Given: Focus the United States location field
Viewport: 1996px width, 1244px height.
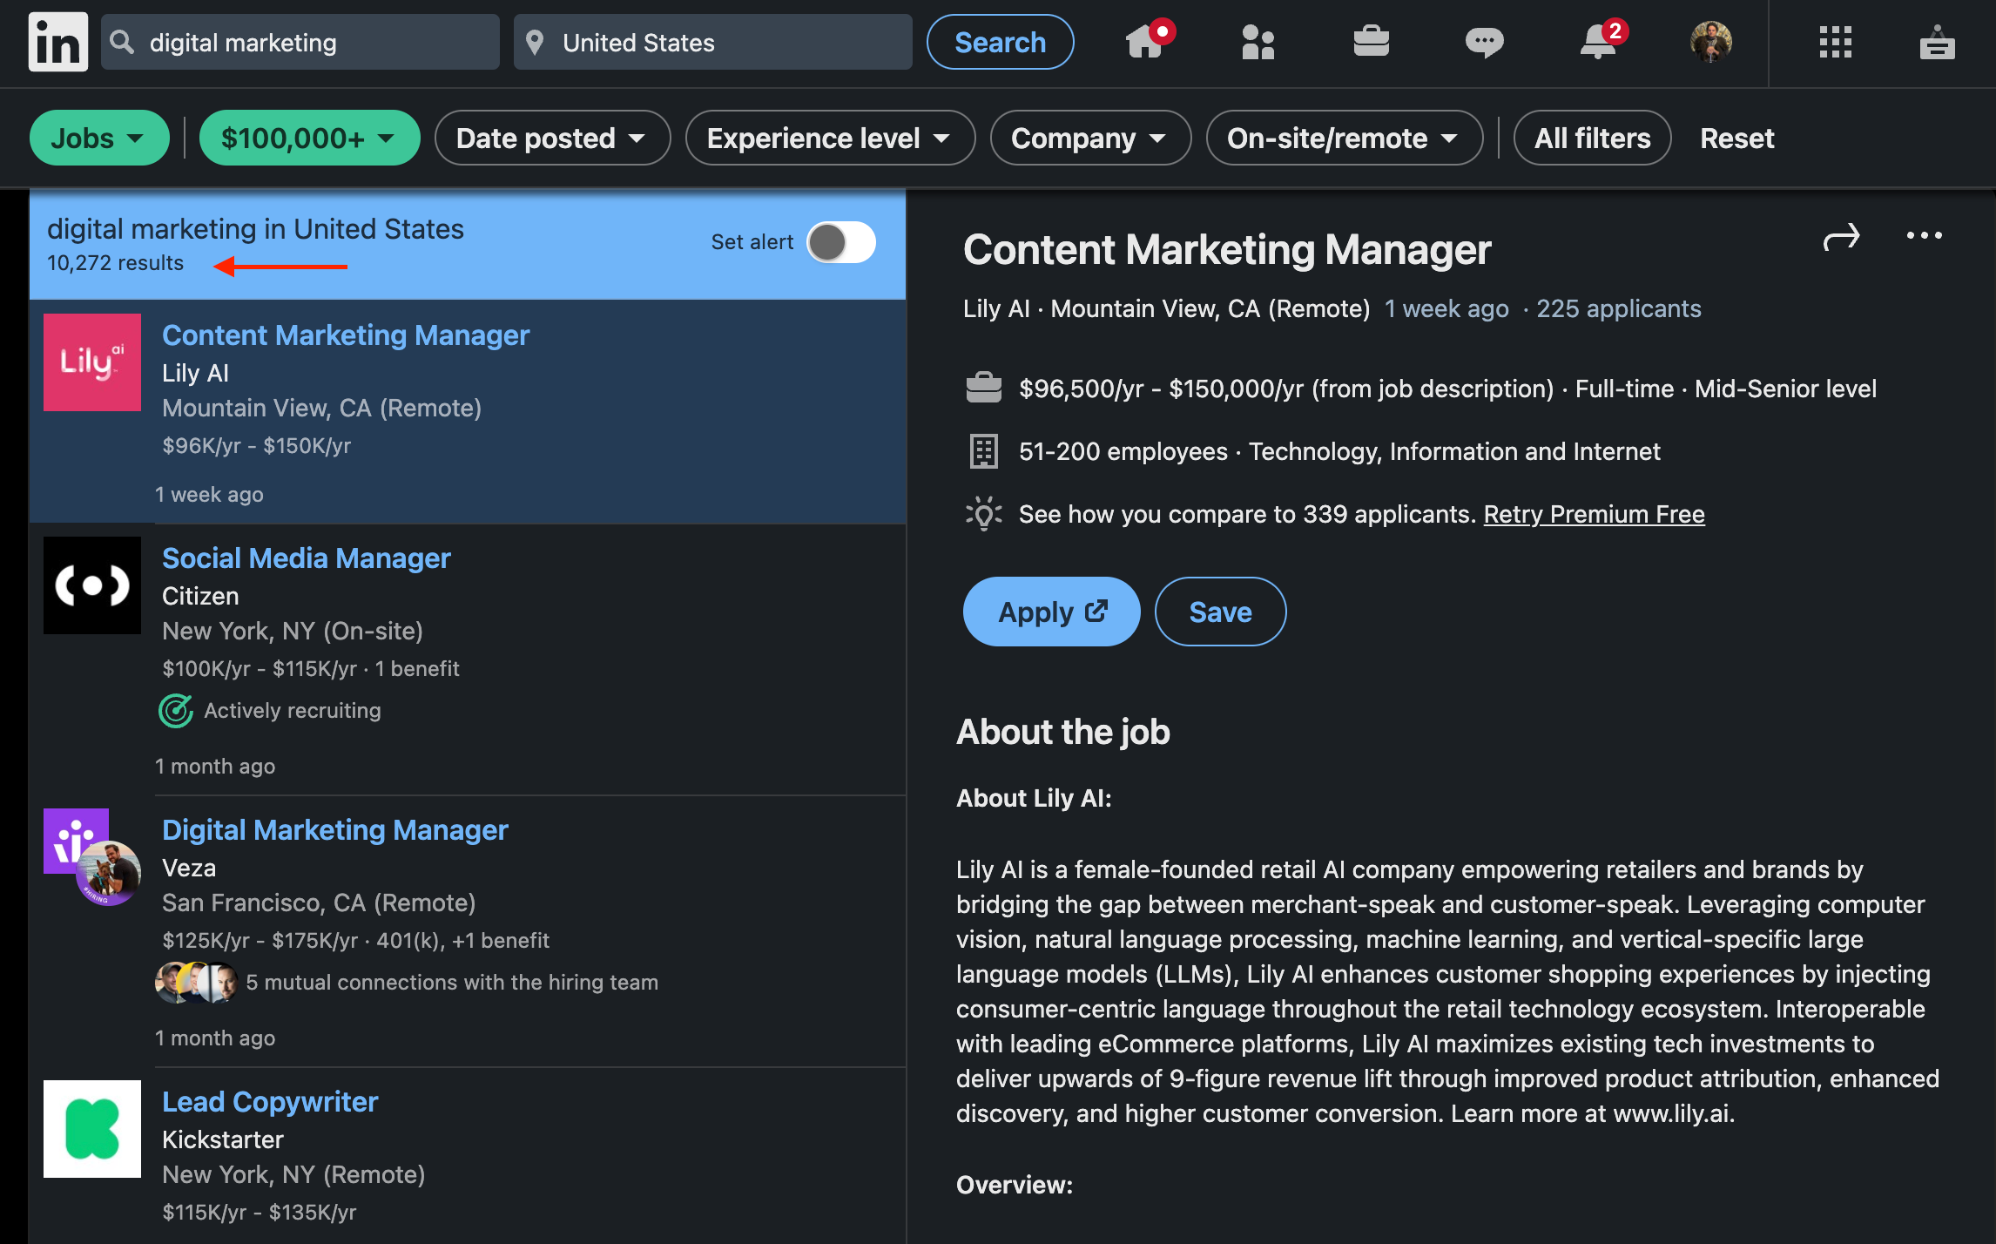Looking at the screenshot, I should click(712, 42).
